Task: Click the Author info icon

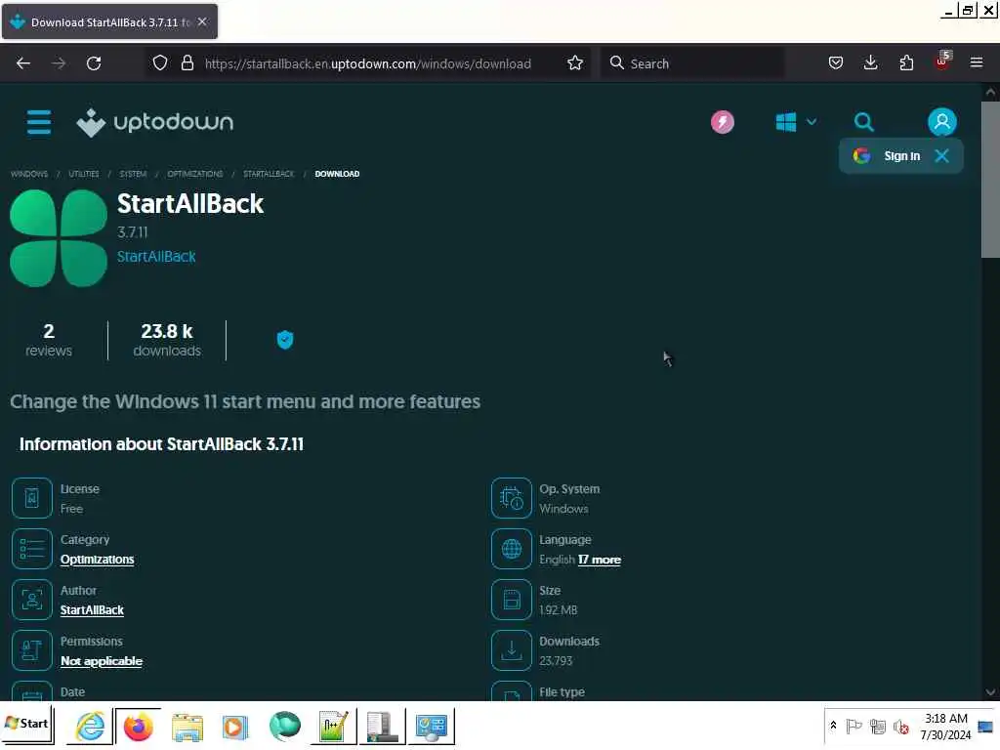Action: (x=32, y=600)
